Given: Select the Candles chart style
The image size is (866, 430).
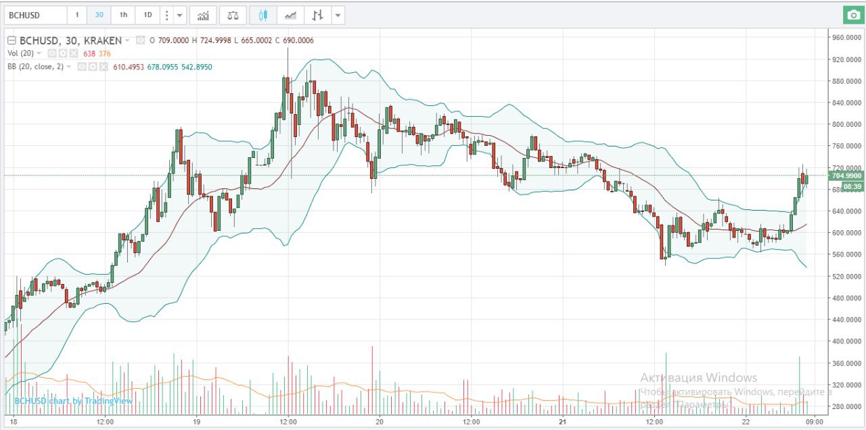Looking at the screenshot, I should point(263,15).
